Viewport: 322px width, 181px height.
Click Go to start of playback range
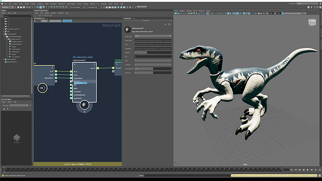[291, 170]
